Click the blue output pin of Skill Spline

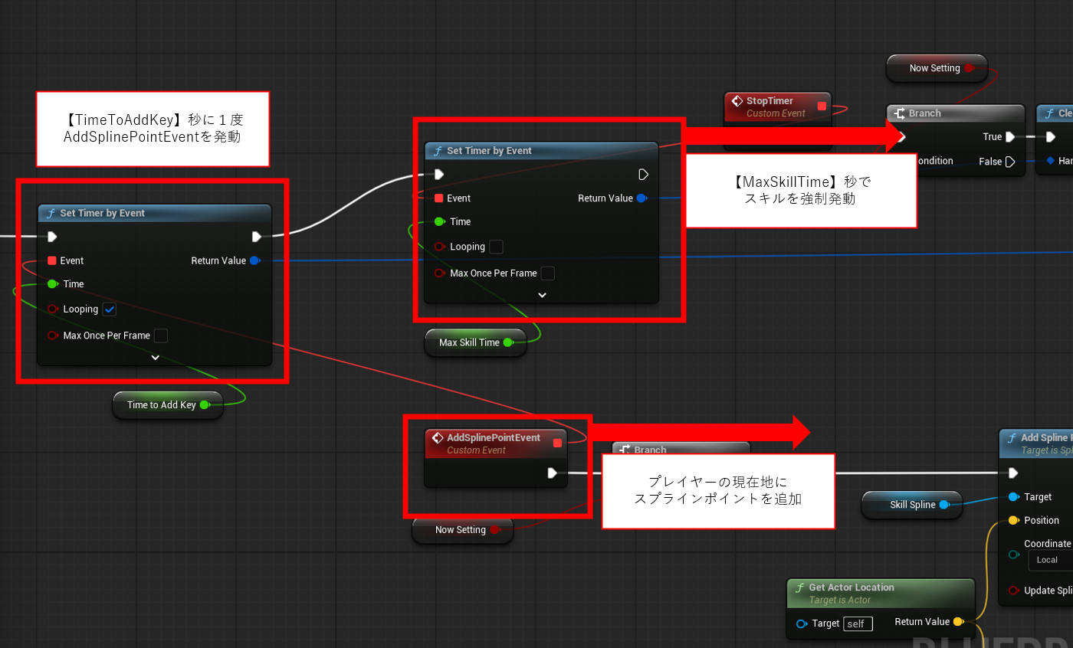click(944, 505)
